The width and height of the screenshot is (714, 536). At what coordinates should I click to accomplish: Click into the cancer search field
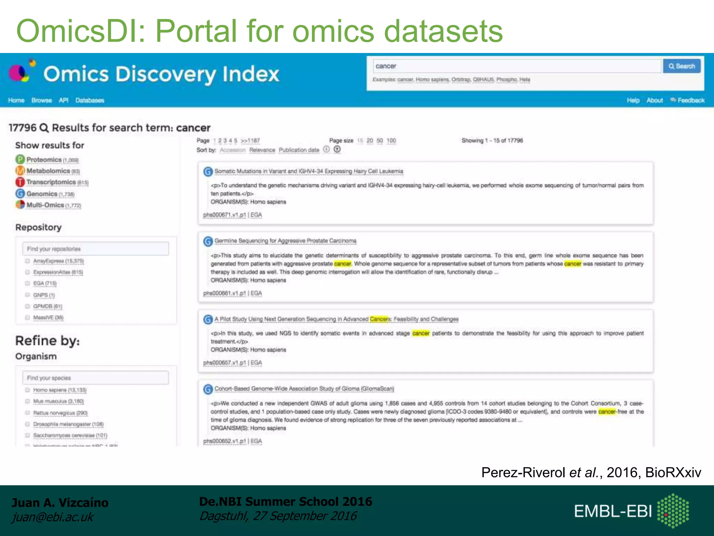(517, 66)
